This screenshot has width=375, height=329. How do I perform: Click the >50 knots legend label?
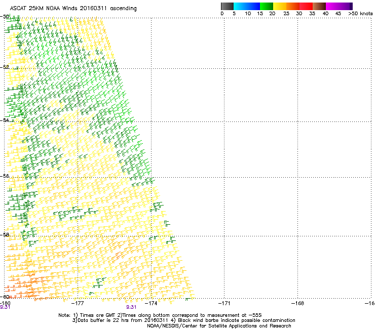tap(360, 14)
